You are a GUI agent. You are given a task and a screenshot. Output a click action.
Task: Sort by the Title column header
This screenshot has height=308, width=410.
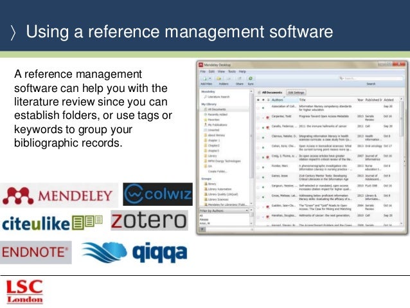327,100
